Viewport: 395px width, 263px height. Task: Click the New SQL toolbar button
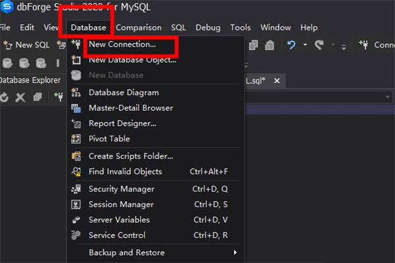26,45
